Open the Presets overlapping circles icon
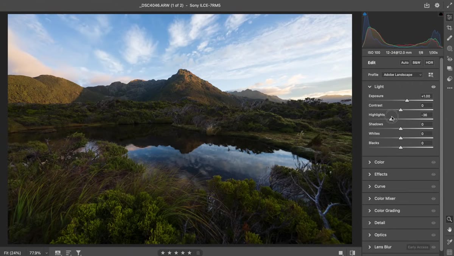The width and height of the screenshot is (454, 256). 449,79
